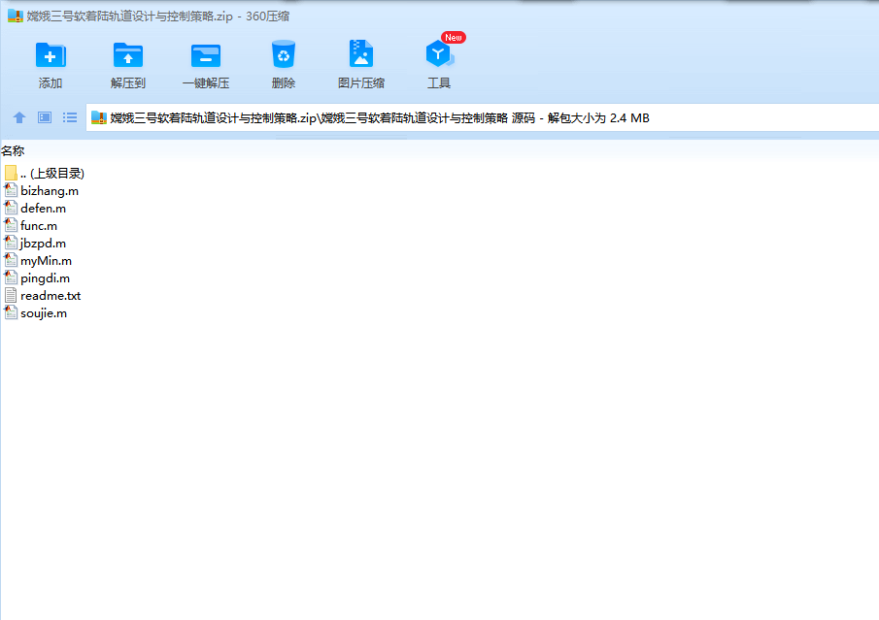879x620 pixels.
Task: Click the address bar path field
Action: point(482,117)
